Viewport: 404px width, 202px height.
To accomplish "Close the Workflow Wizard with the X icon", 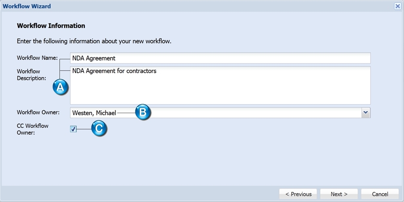I will coord(397,6).
